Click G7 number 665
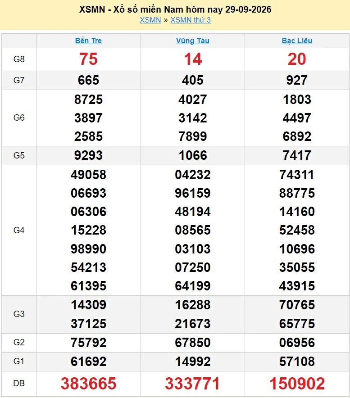The image size is (350, 398). (x=88, y=80)
